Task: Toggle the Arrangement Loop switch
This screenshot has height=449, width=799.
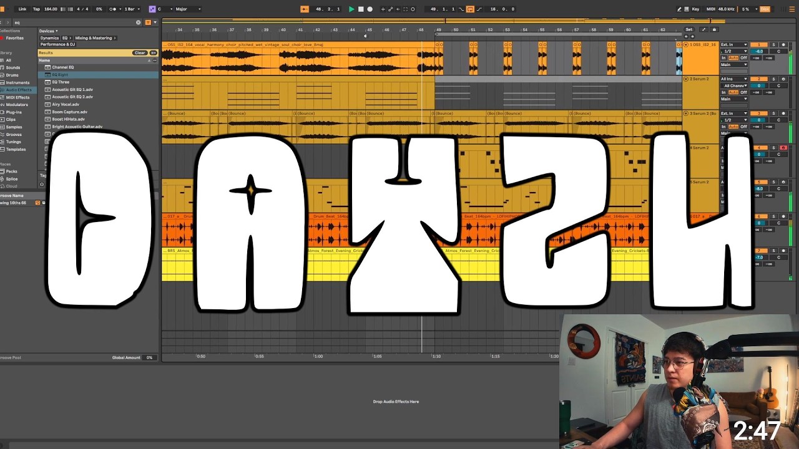Action: (470, 9)
